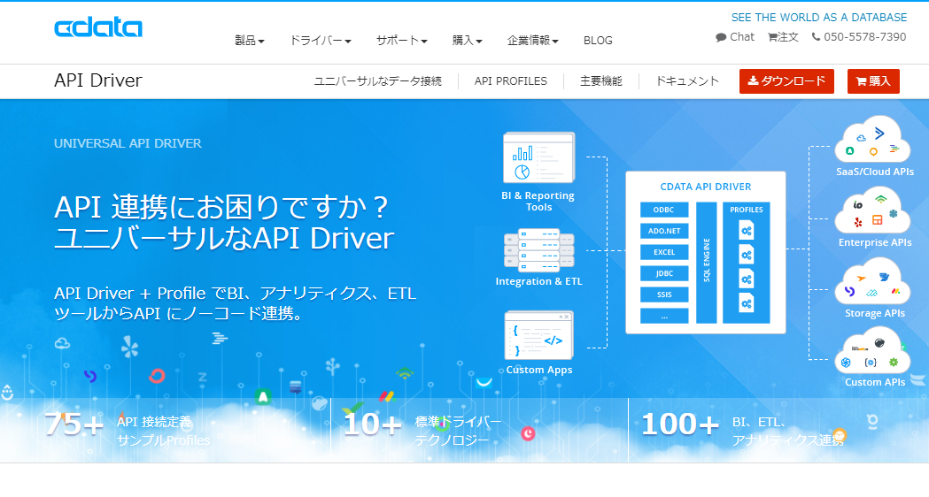
Task: Open the 注文 cart link
Action: [x=783, y=36]
